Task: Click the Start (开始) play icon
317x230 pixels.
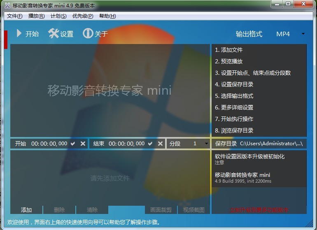Action: coord(19,34)
